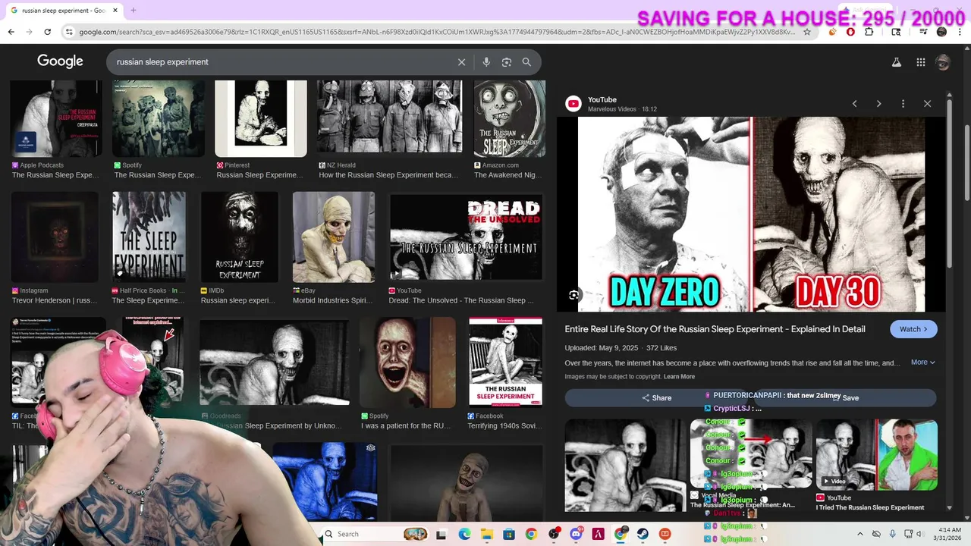Go to Google homepage via logo
This screenshot has width=971, height=546.
click(60, 61)
